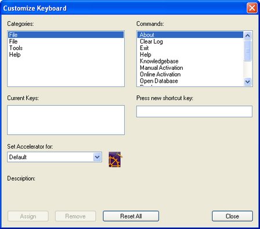The image size is (260, 229).
Task: Select the Online Activation command
Action: 190,74
